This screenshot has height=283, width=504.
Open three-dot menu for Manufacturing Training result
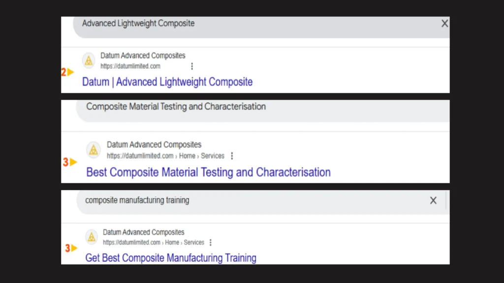point(211,242)
